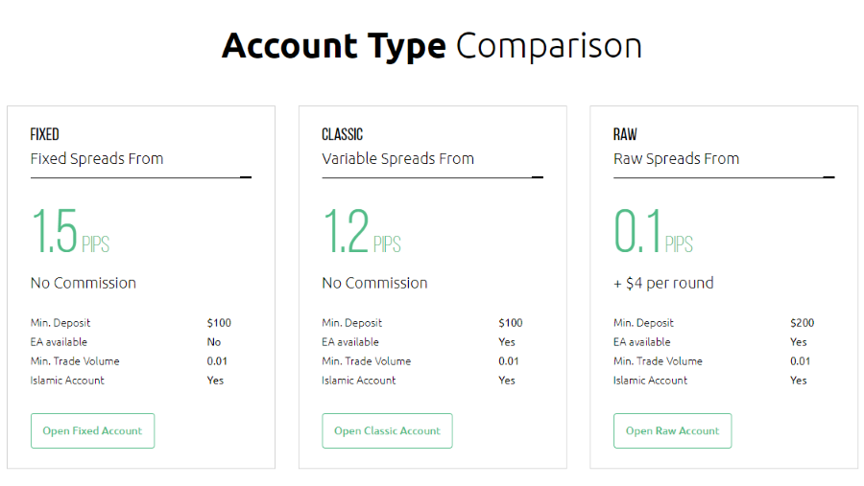Click the + $4 per round commission text
Screen dimensions: 864x486
[x=663, y=283]
